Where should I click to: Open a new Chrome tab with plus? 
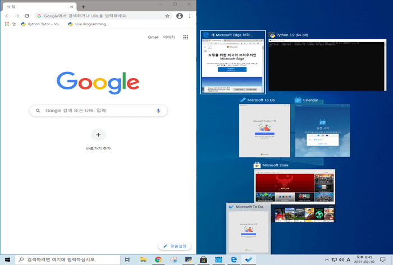(x=83, y=7)
